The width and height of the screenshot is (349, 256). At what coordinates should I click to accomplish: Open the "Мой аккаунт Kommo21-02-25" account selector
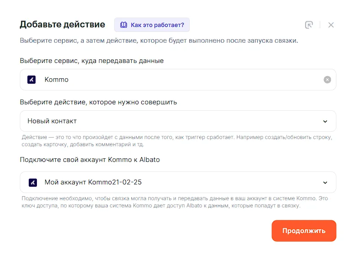tap(171, 182)
